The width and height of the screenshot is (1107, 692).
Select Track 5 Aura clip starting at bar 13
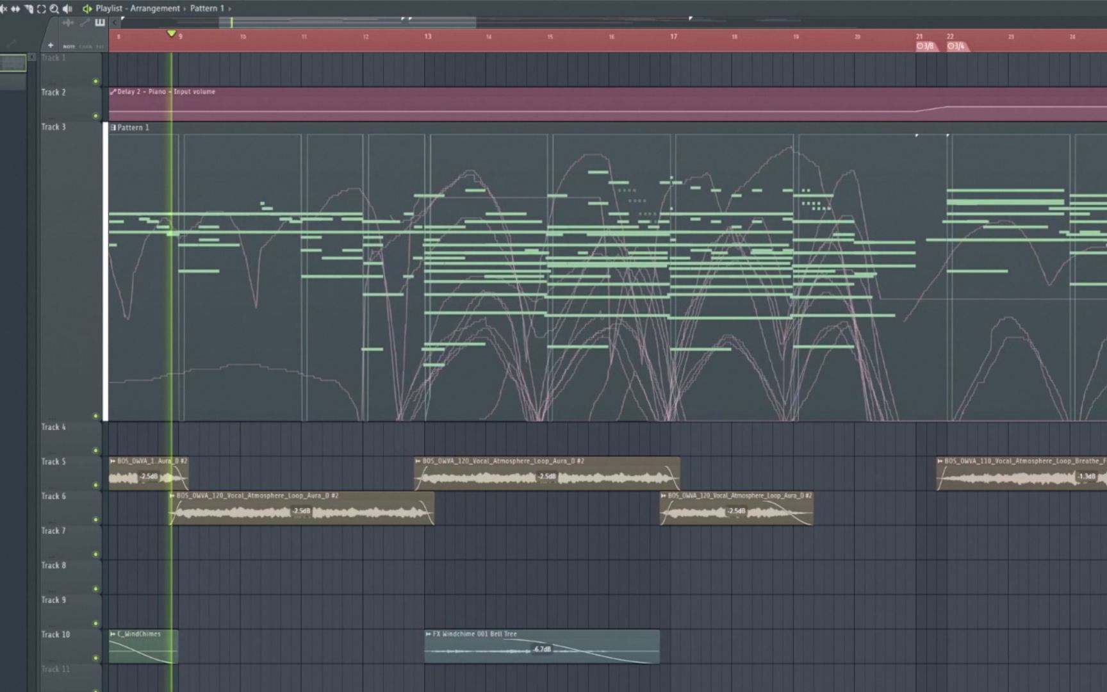[x=547, y=474]
